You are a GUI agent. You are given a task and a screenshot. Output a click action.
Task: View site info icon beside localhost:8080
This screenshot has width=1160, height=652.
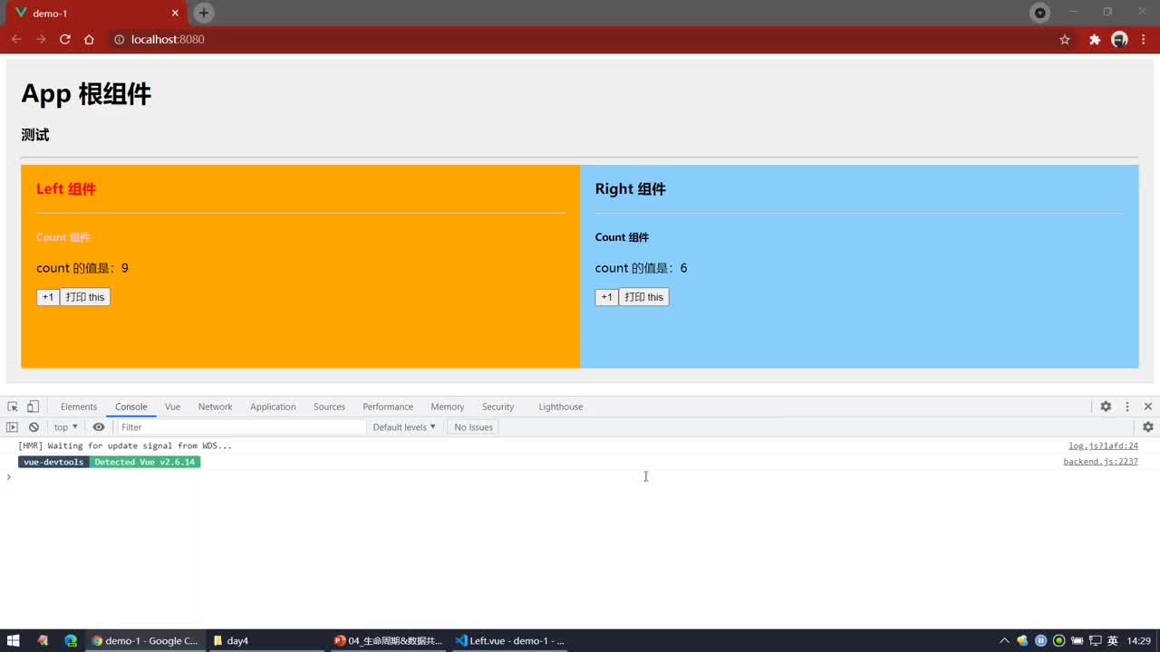pos(119,40)
